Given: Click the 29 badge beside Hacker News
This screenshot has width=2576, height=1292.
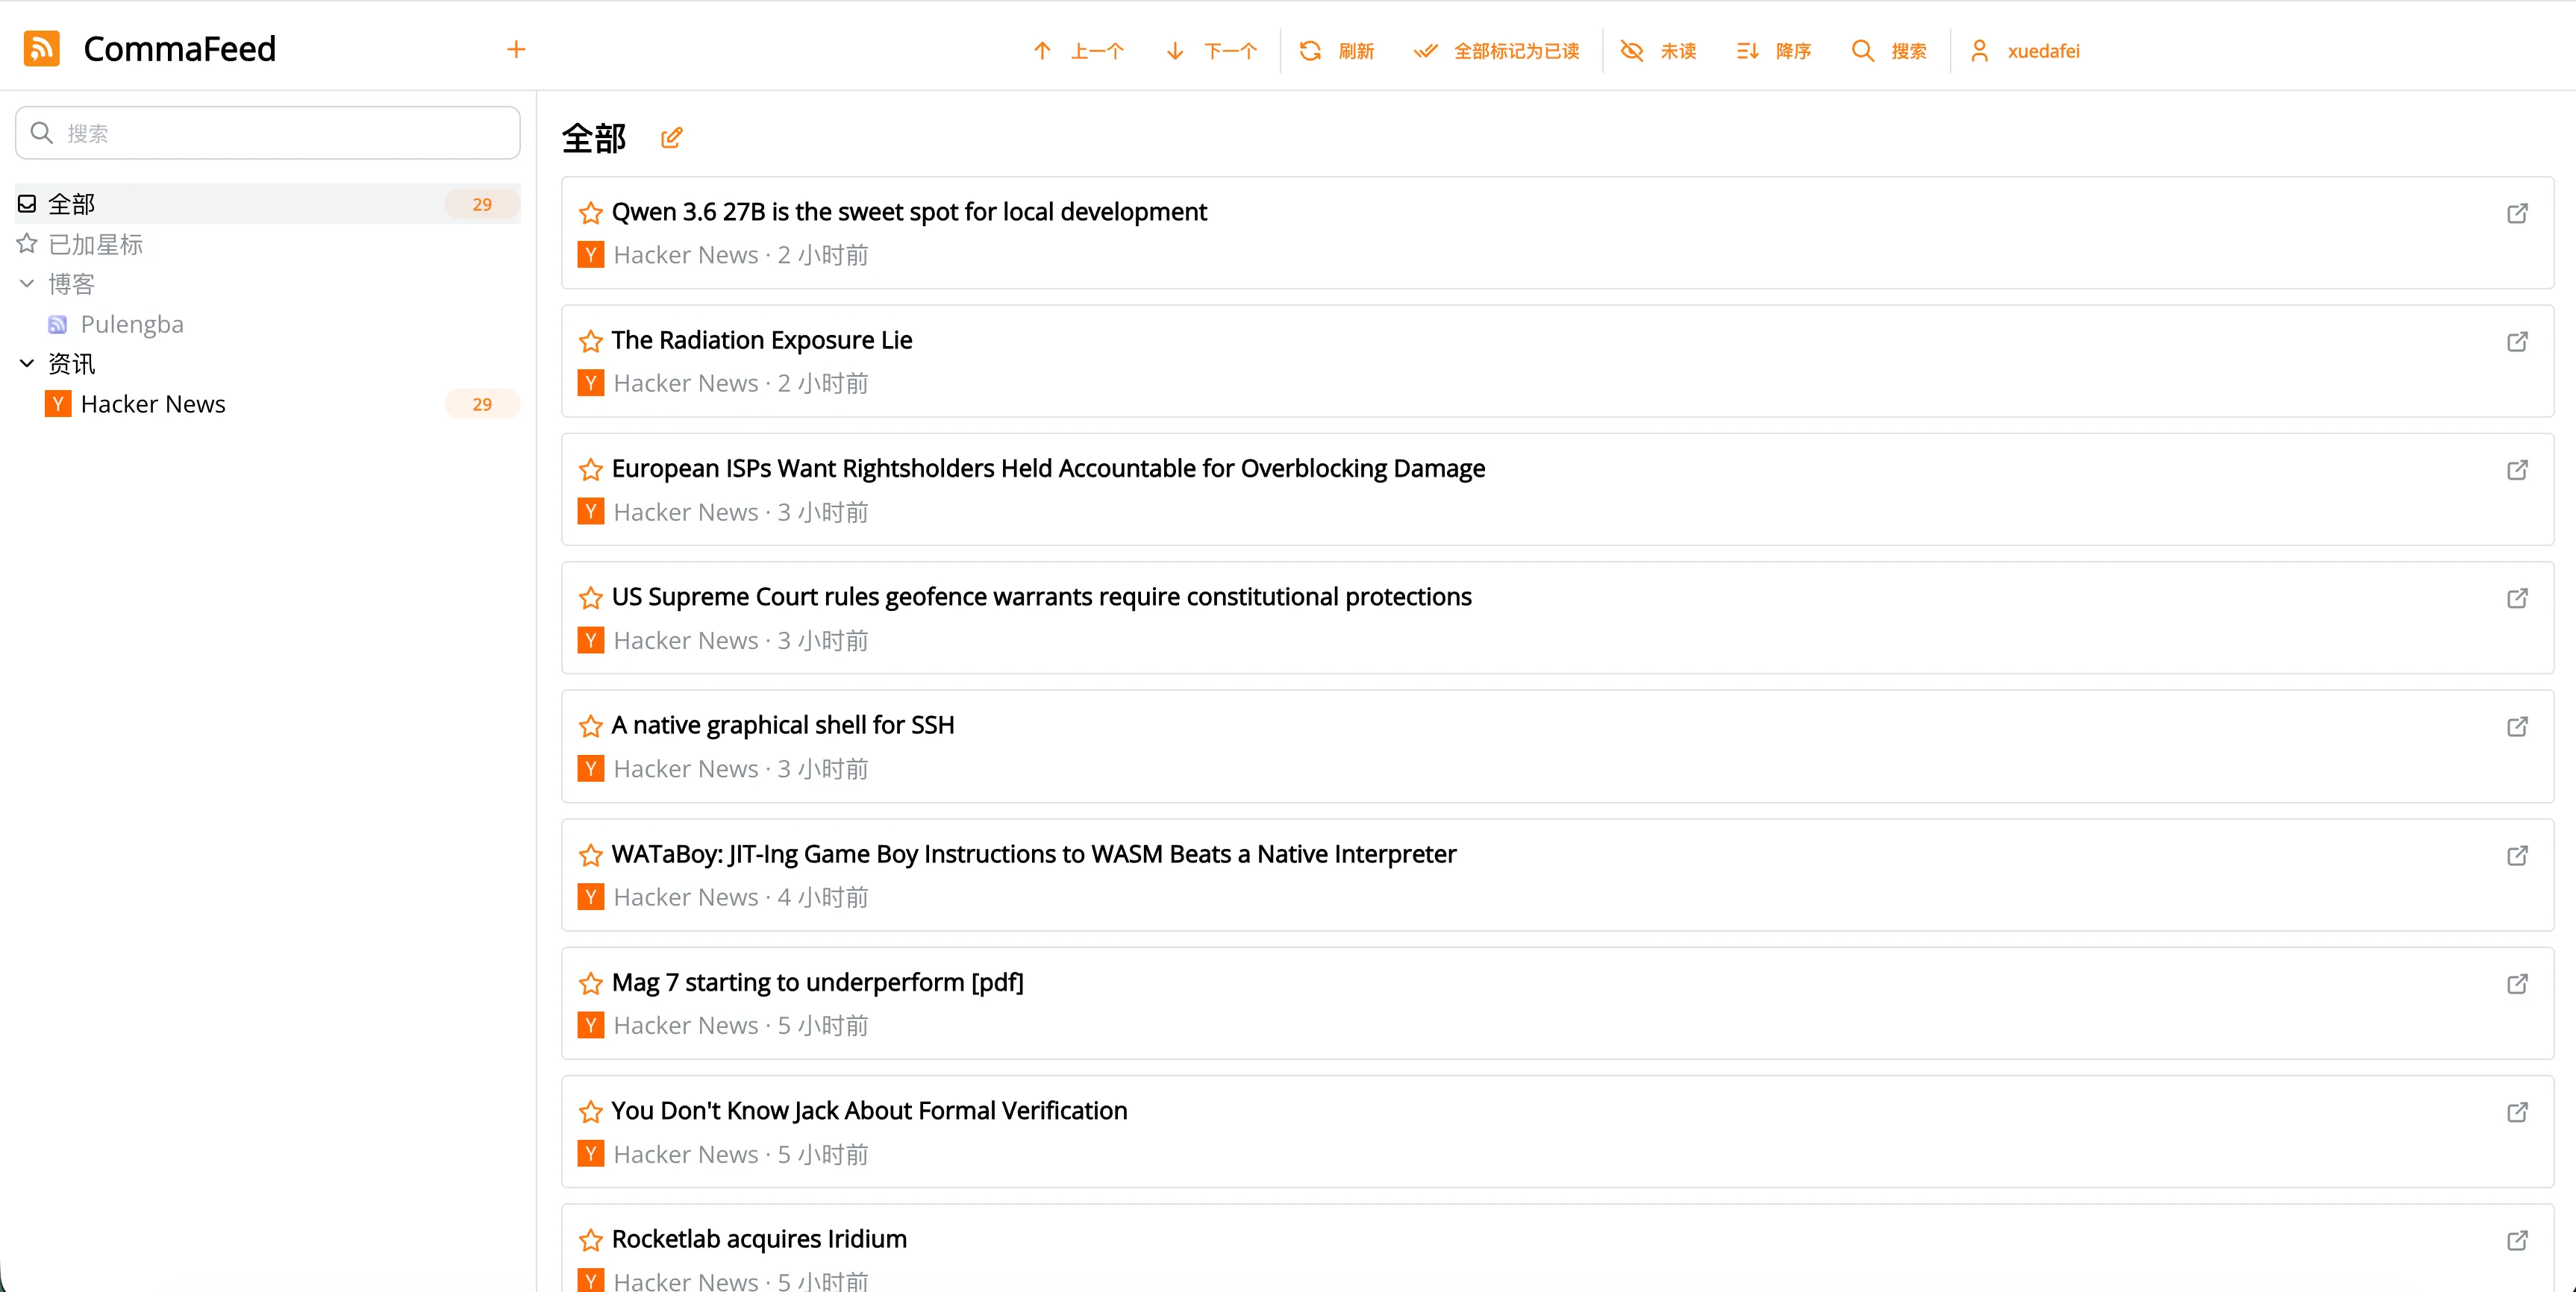Looking at the screenshot, I should click(482, 404).
